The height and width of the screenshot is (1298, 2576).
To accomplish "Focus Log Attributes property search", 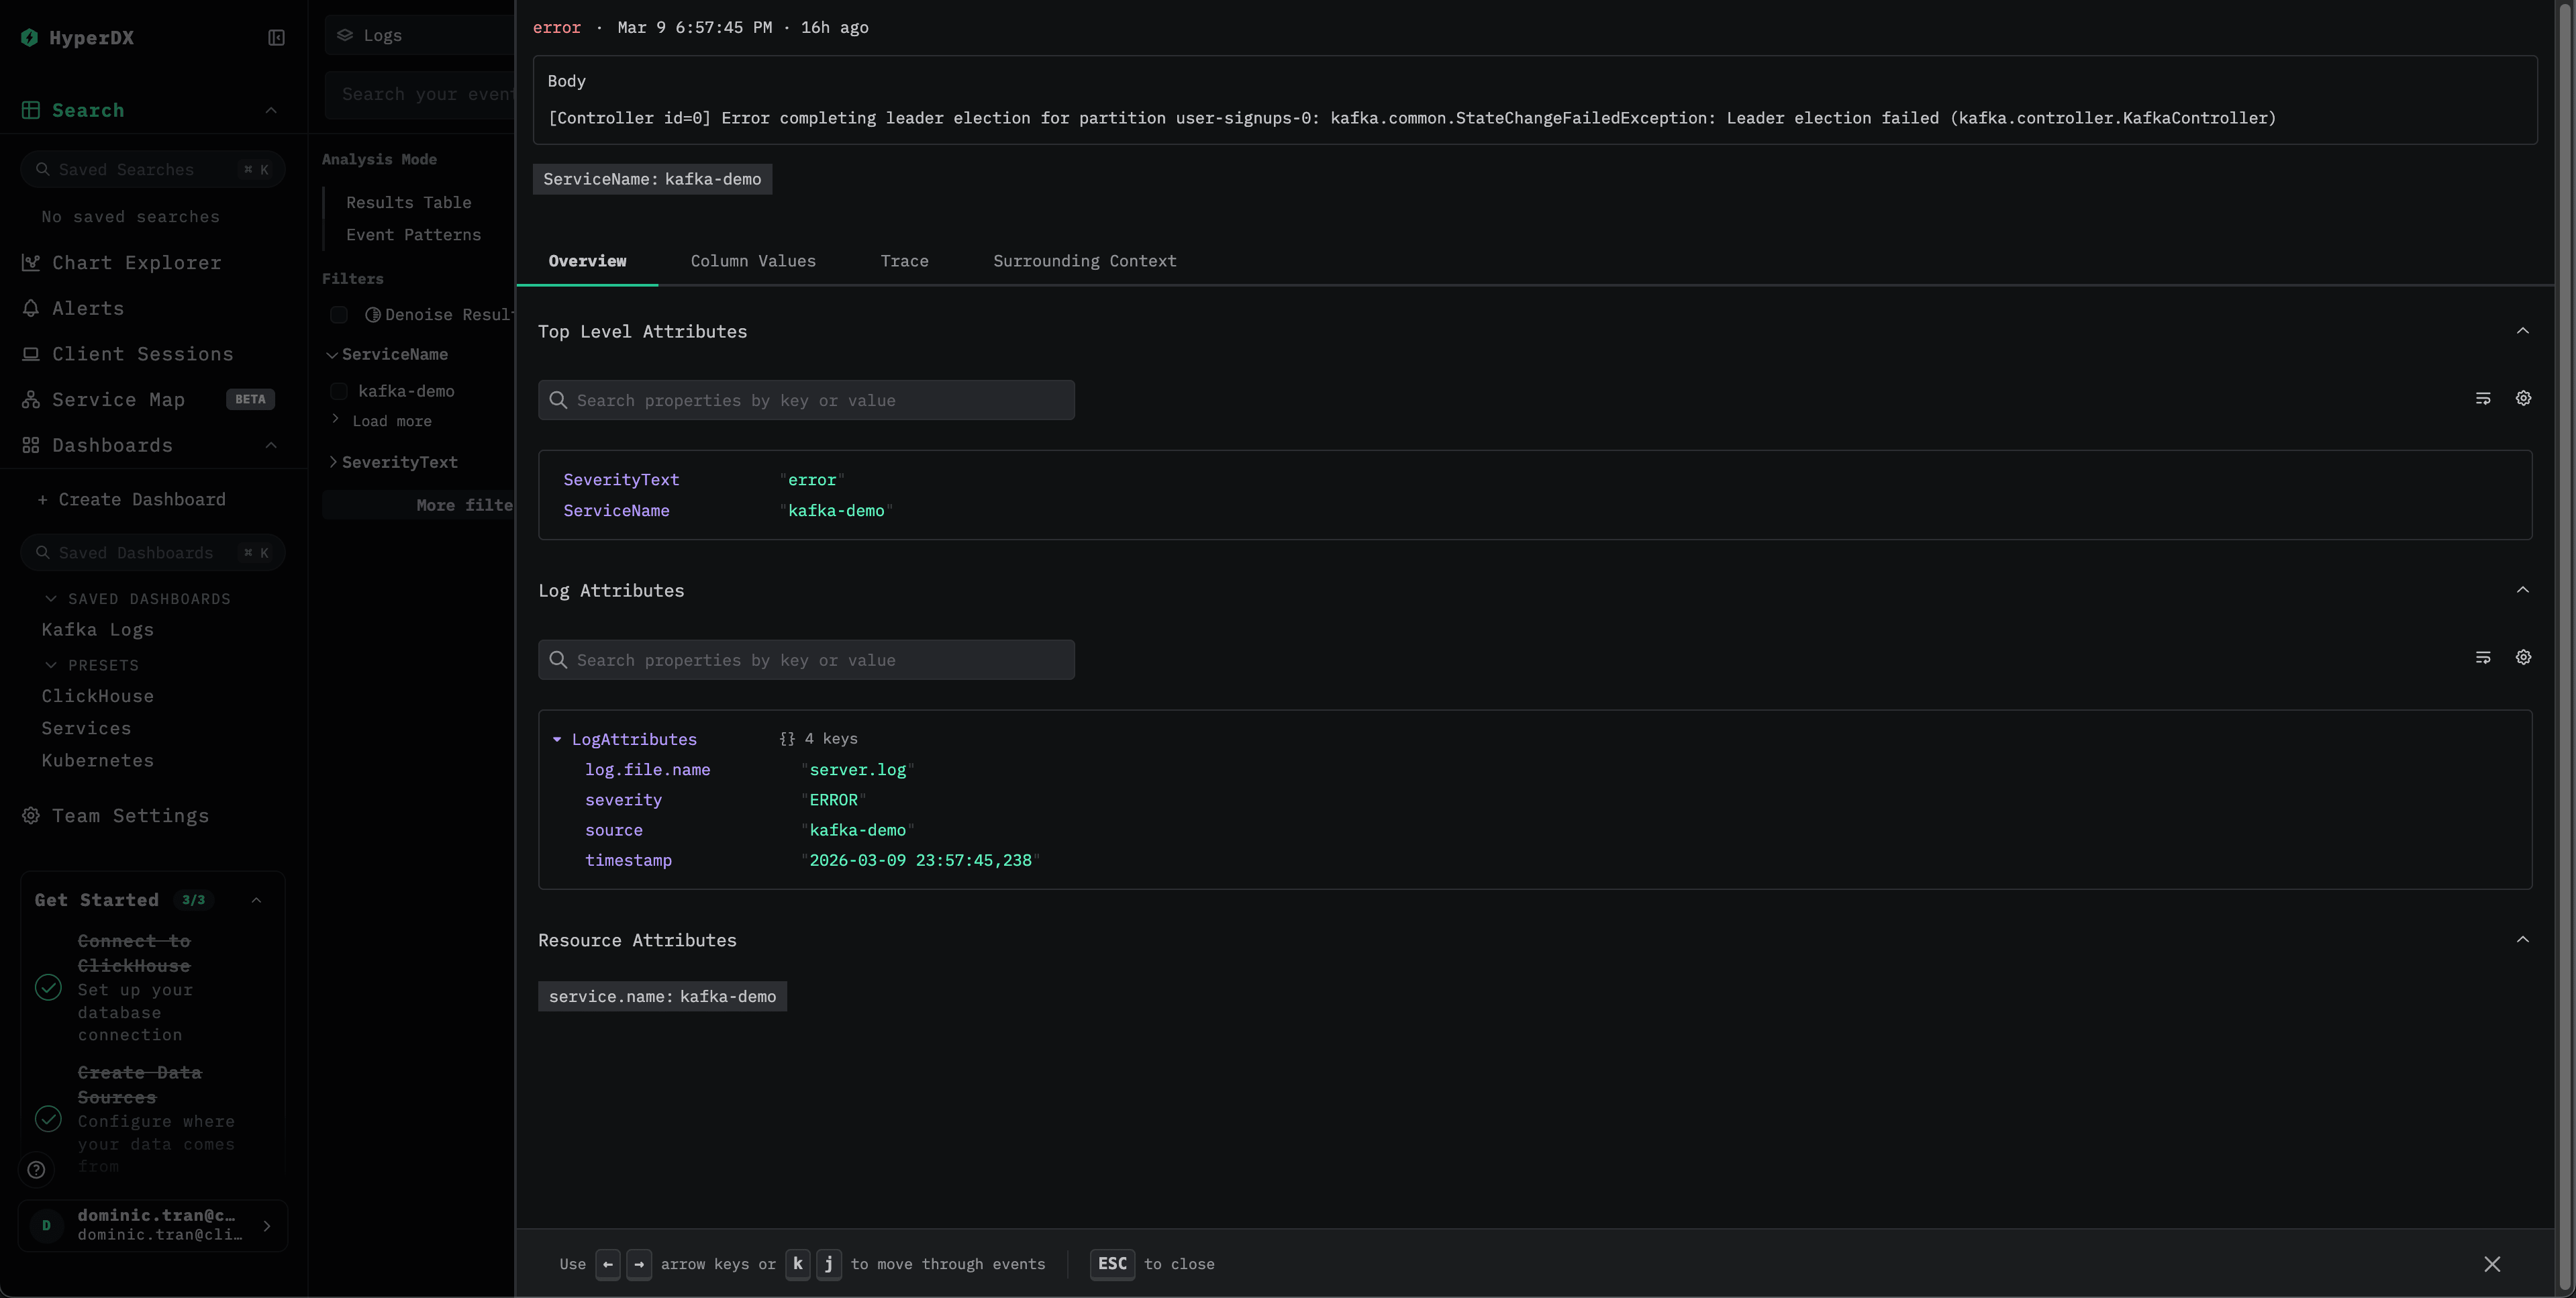I will click(x=806, y=660).
